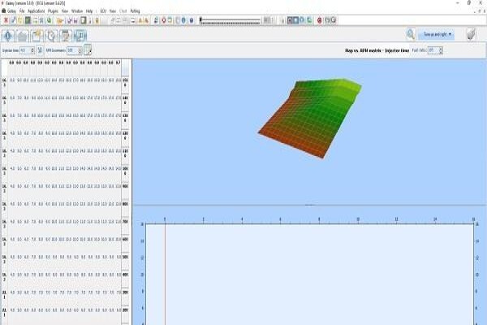Click the Fuel spinner arrows beside the matrix title

coord(441,50)
